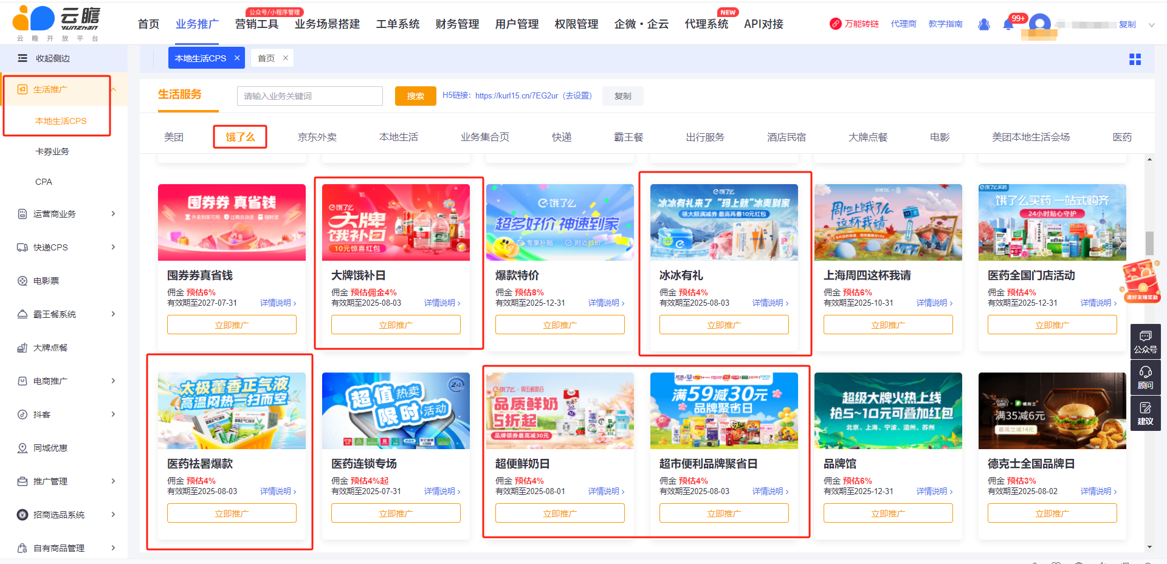Switch to the 京东外卖 category tab
The image size is (1167, 564).
click(x=317, y=137)
